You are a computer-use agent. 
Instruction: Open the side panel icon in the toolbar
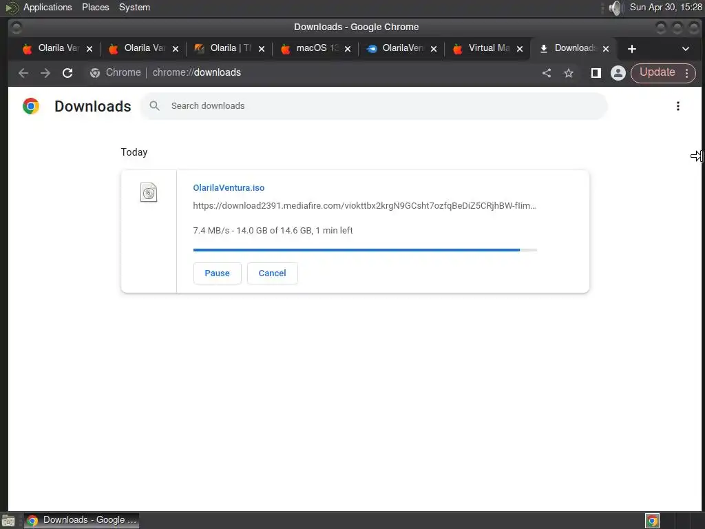pyautogui.click(x=596, y=73)
